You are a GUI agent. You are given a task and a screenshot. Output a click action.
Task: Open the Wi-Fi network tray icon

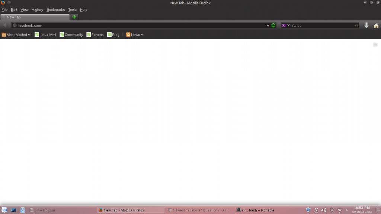(340, 210)
